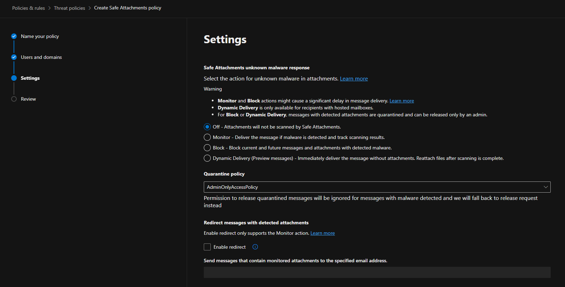565x287 pixels.
Task: Open the AdminOnlyAccessPolicy quarantine policy dropdown
Action: [x=377, y=187]
